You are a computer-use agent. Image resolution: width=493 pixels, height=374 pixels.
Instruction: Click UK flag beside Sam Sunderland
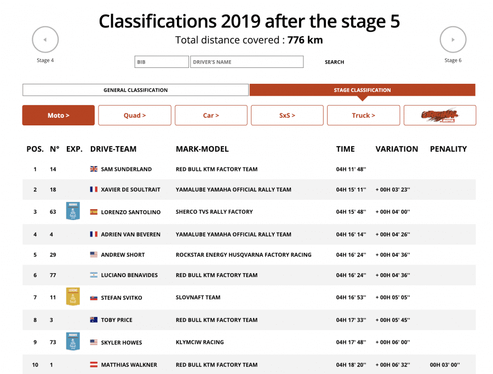pyautogui.click(x=94, y=169)
